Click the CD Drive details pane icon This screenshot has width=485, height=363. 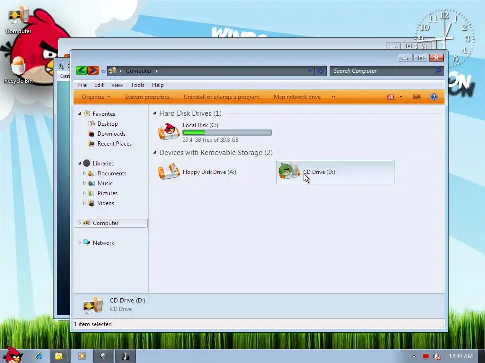(93, 305)
